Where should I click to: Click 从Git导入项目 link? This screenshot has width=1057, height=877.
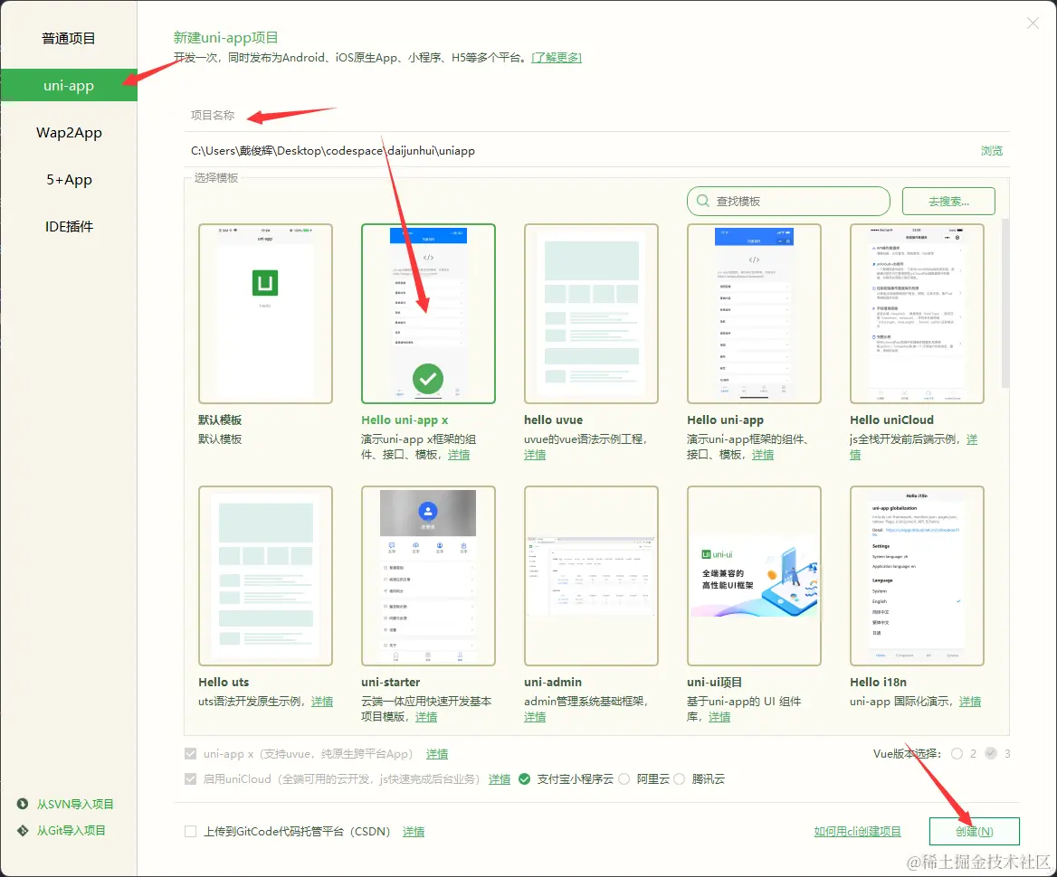[x=71, y=831]
